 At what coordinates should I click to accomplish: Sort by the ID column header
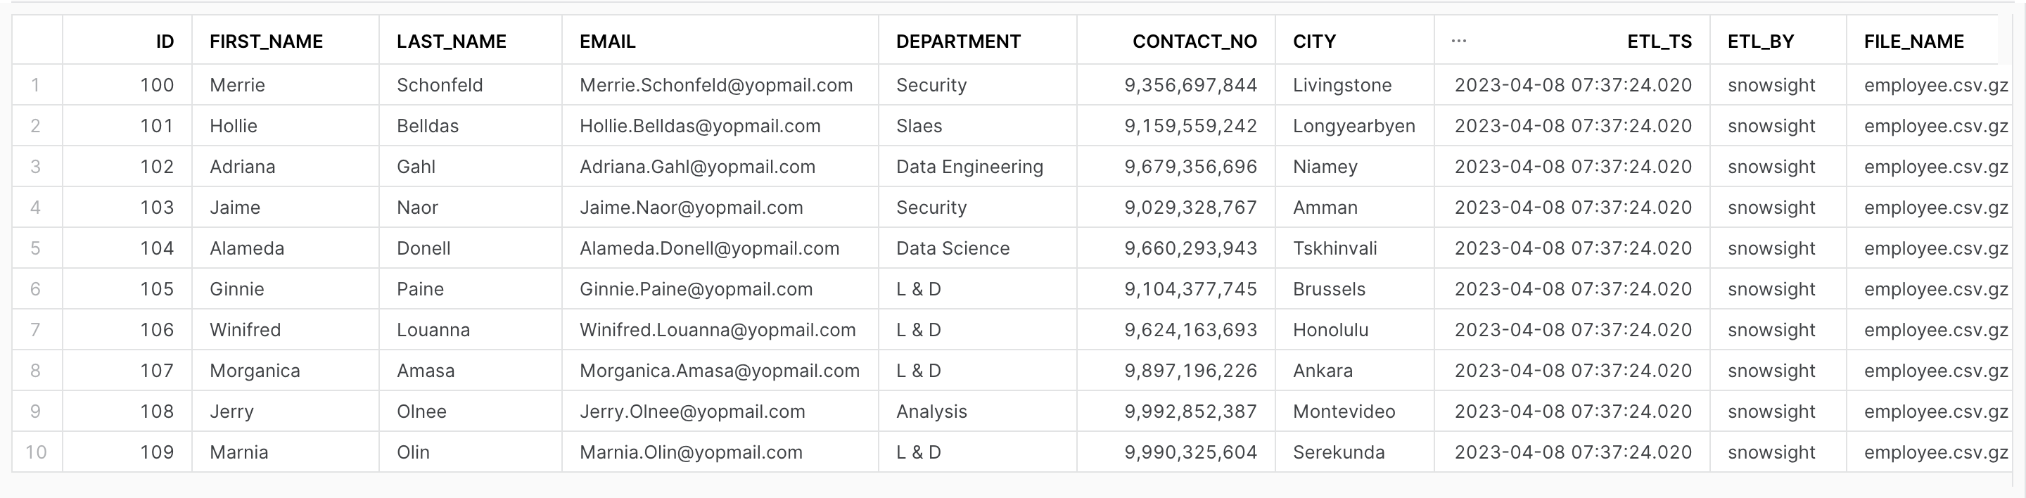(127, 41)
